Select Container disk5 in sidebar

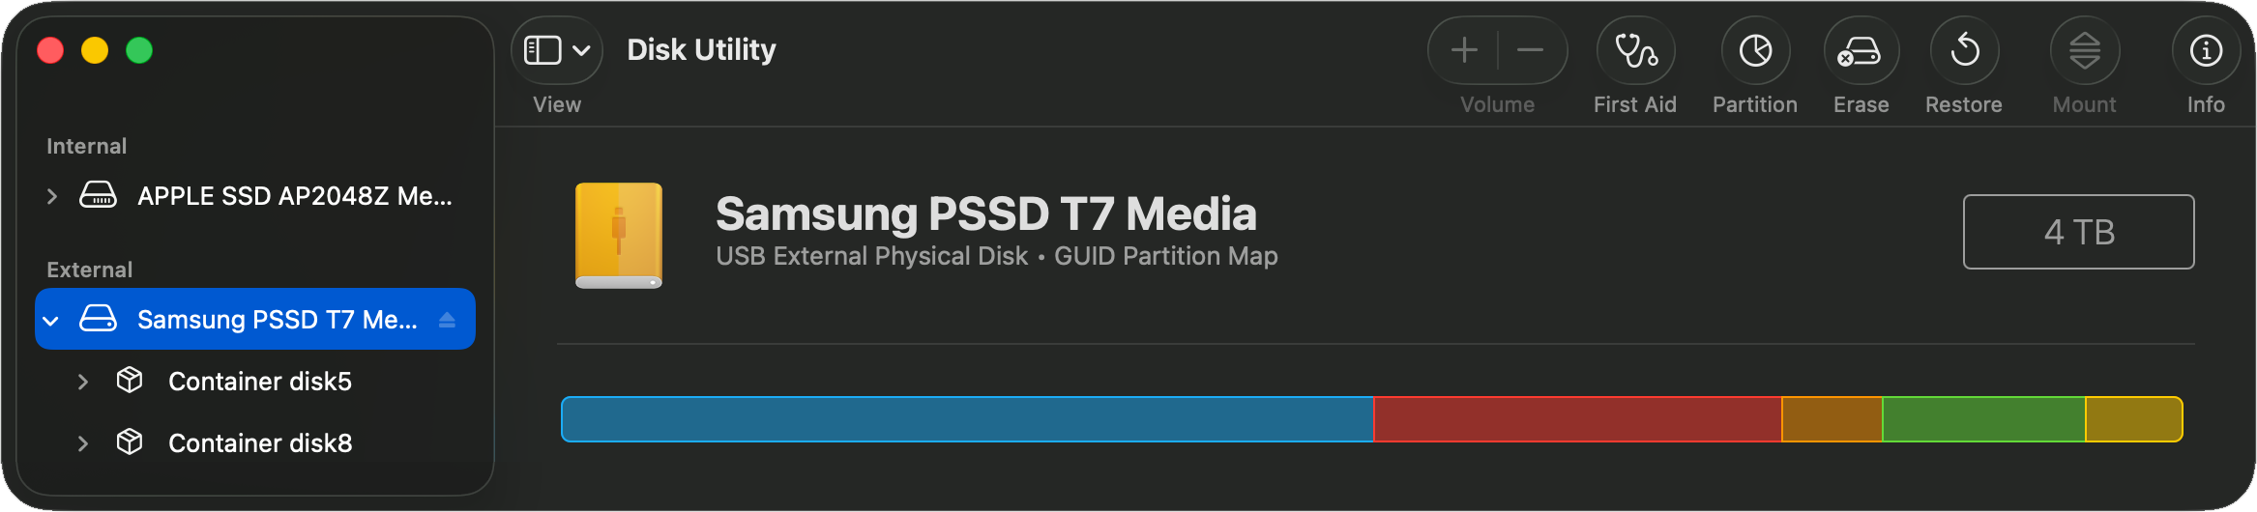pyautogui.click(x=259, y=382)
